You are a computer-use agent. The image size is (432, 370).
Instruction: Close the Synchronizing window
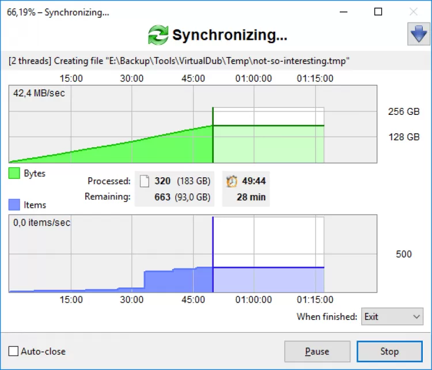click(413, 12)
